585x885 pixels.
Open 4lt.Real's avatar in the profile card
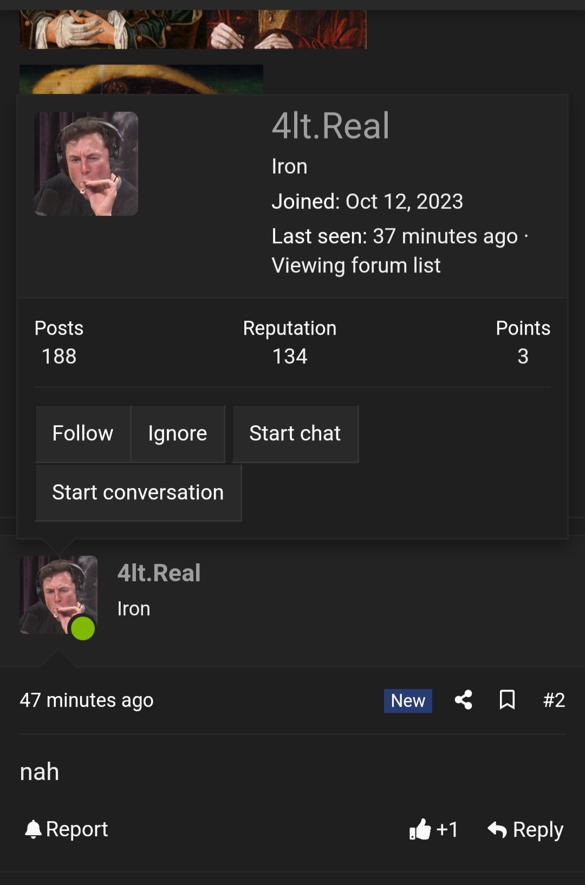click(86, 164)
